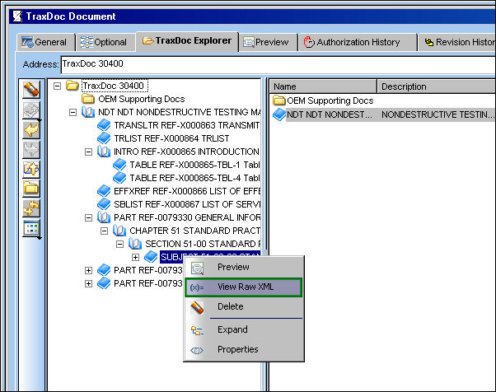This screenshot has height=392, width=496.
Task: Select SBLIST REF-X000867 LIST OF SERVI row
Action: (x=179, y=204)
